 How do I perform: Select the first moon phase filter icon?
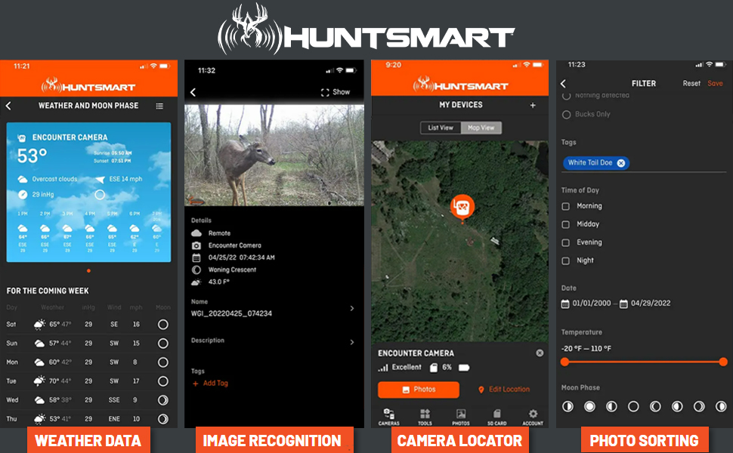(568, 407)
